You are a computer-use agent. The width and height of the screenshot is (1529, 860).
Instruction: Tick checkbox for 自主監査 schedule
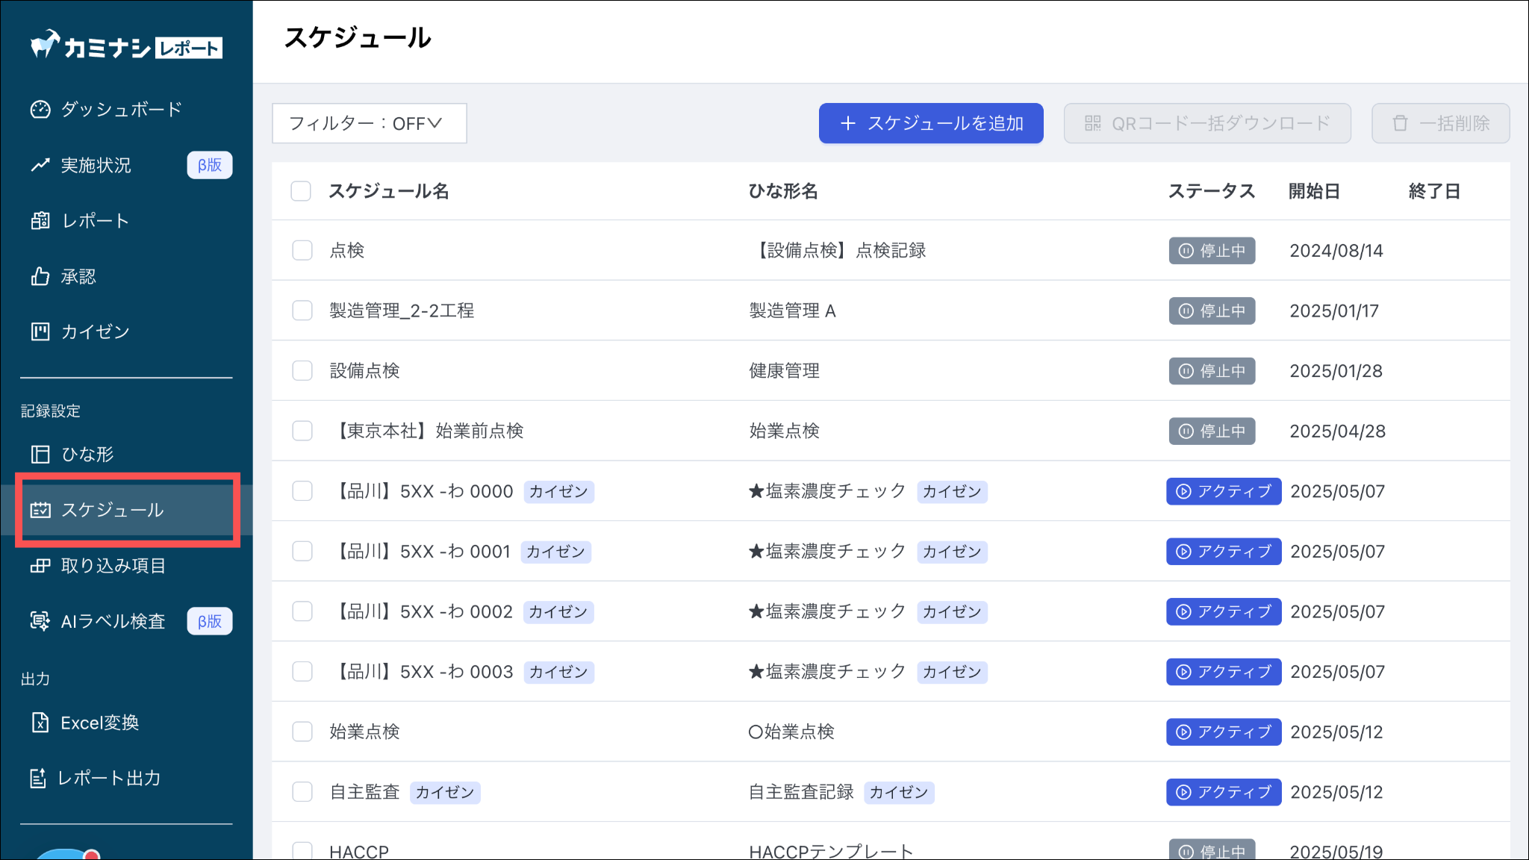tap(302, 792)
